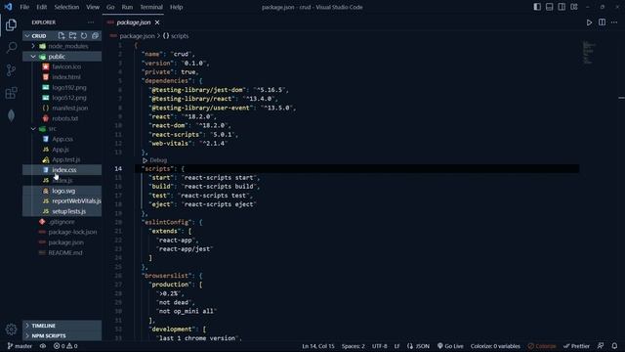The height and width of the screenshot is (352, 625).
Task: Open the Extensions view
Action: 11,93
